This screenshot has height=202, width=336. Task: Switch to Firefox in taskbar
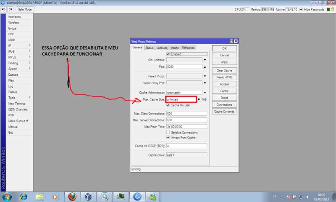pyautogui.click(x=72, y=197)
